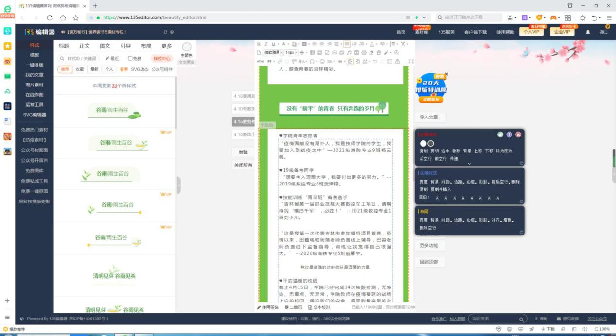The width and height of the screenshot is (616, 336).
Task: Select the 收藏 filter tab
Action: coord(79,69)
